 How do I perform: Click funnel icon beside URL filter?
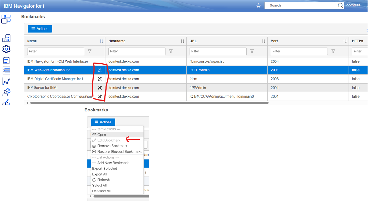(252, 51)
